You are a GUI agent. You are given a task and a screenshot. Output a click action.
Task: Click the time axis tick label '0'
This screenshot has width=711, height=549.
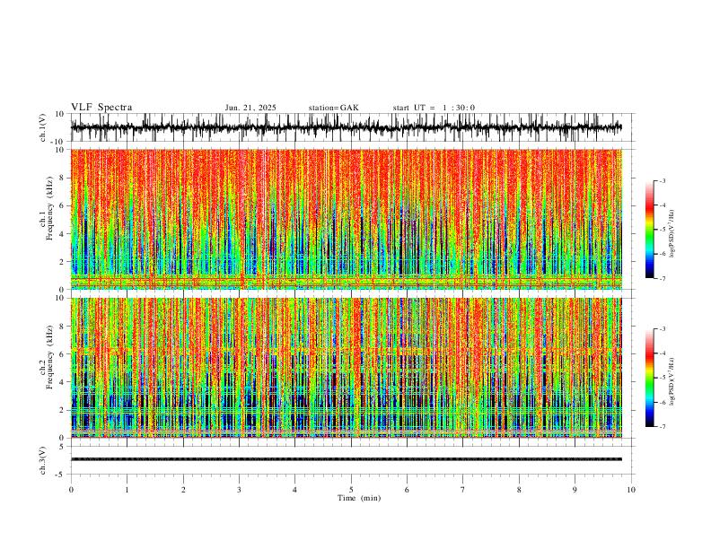(x=71, y=490)
